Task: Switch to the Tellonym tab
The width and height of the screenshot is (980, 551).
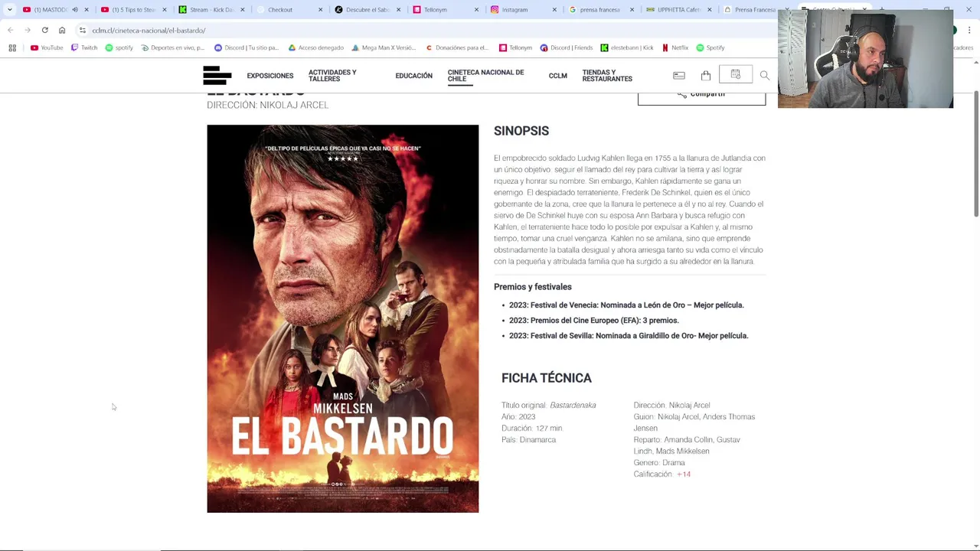Action: (x=446, y=9)
